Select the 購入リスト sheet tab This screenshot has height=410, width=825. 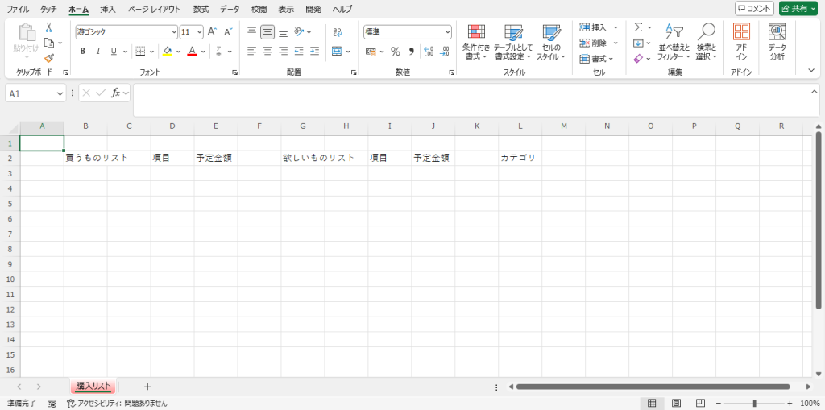(93, 387)
